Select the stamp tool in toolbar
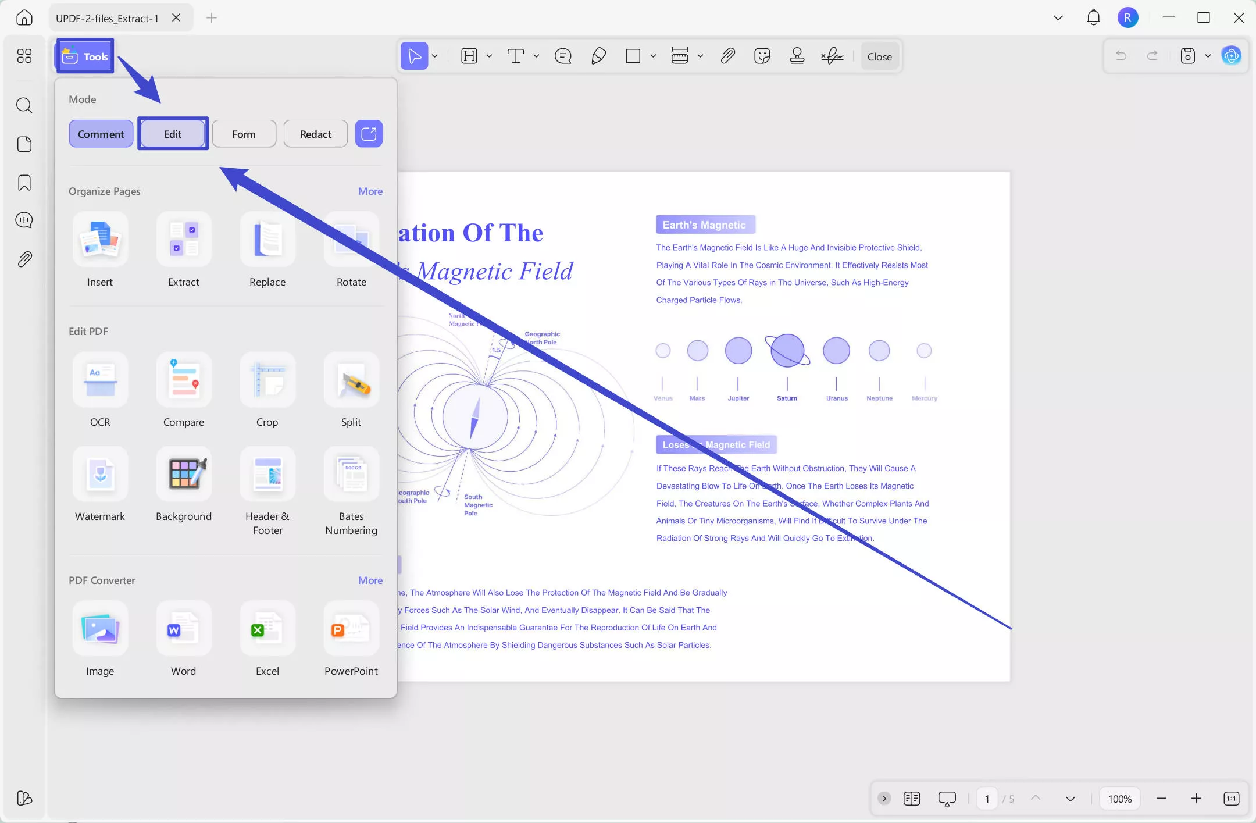Image resolution: width=1256 pixels, height=823 pixels. tap(797, 56)
